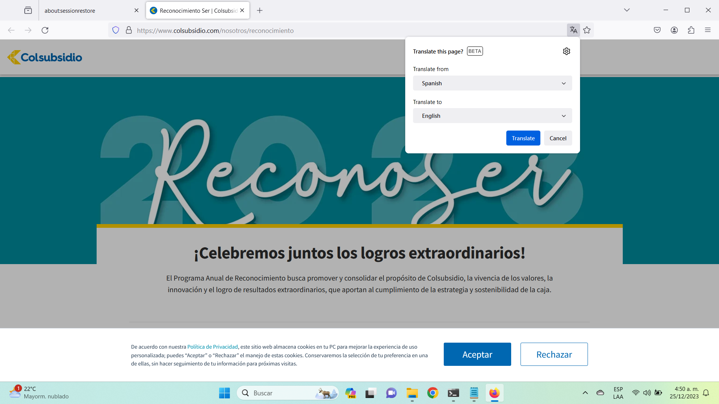The image size is (719, 404).
Task: Open the Política de Privacidad link
Action: (x=212, y=347)
